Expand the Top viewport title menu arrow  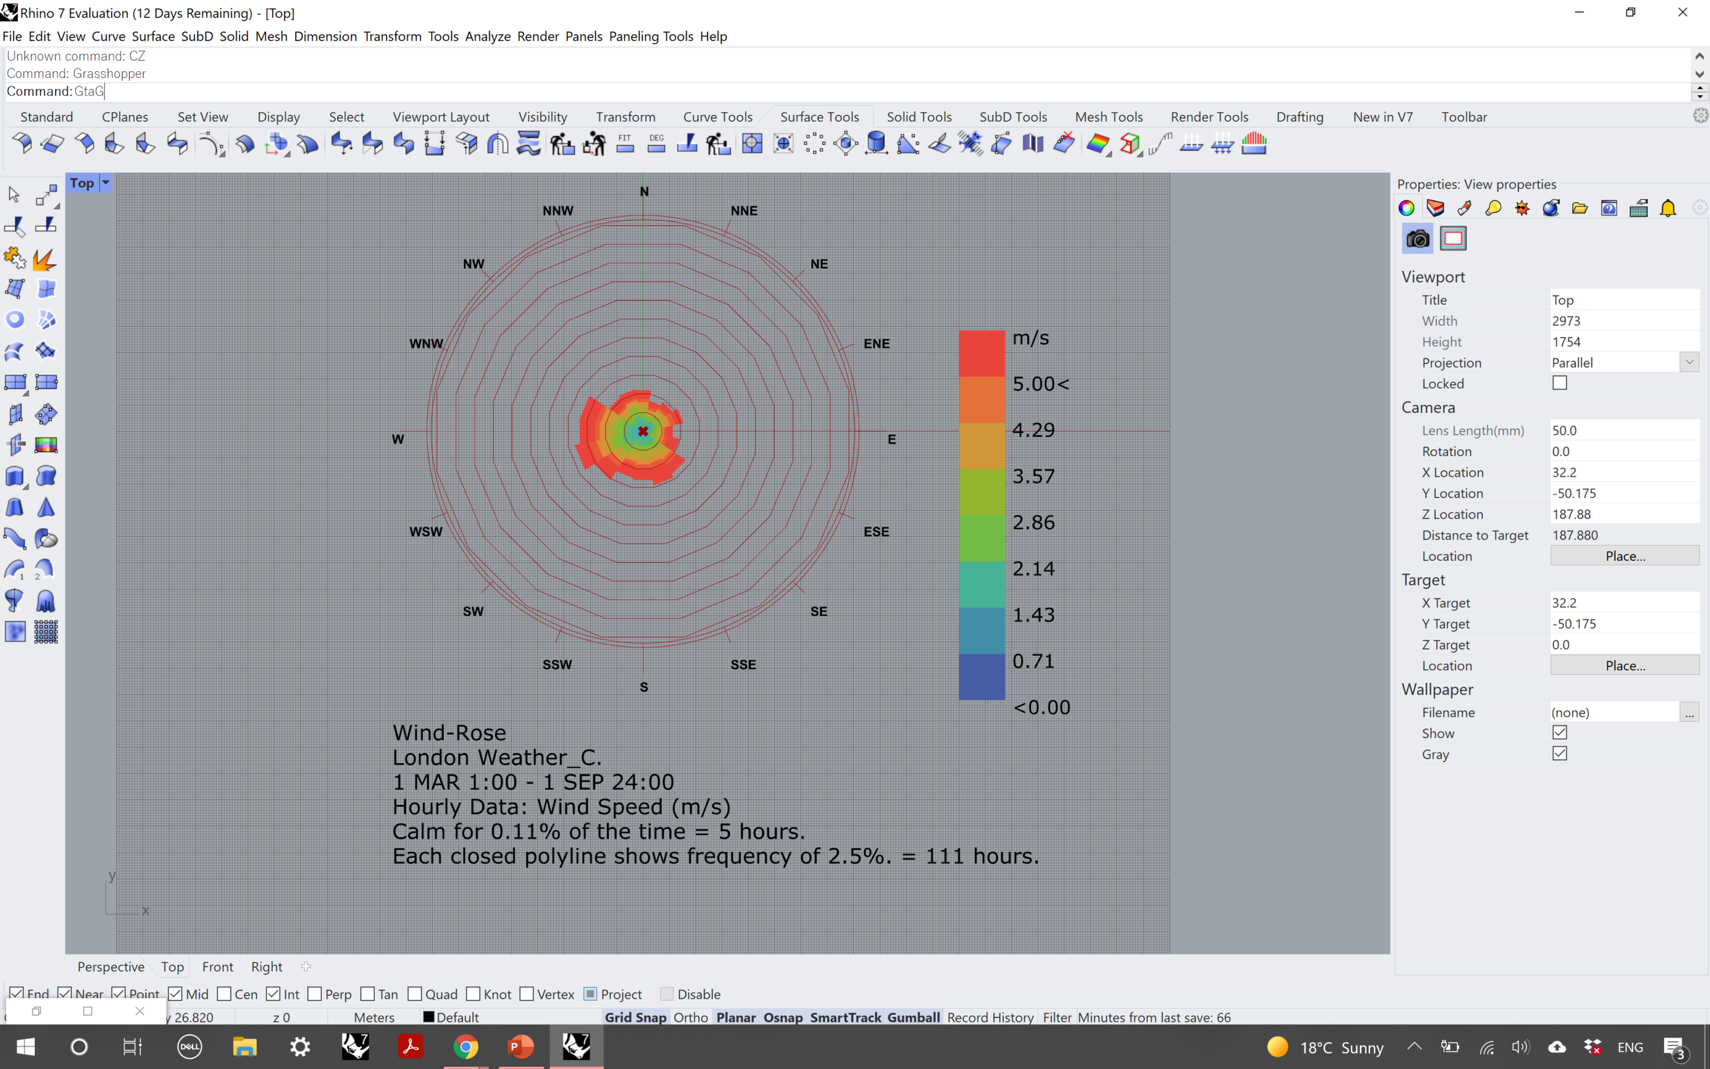pyautogui.click(x=106, y=183)
